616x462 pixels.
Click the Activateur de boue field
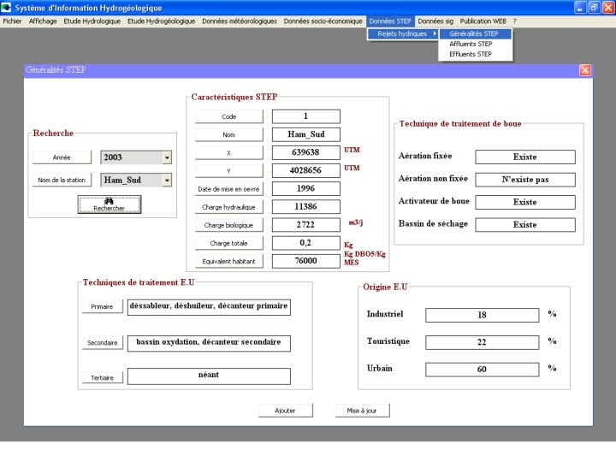525,202
